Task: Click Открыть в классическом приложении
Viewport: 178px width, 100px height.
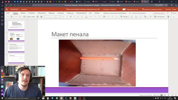Action: click(115, 13)
